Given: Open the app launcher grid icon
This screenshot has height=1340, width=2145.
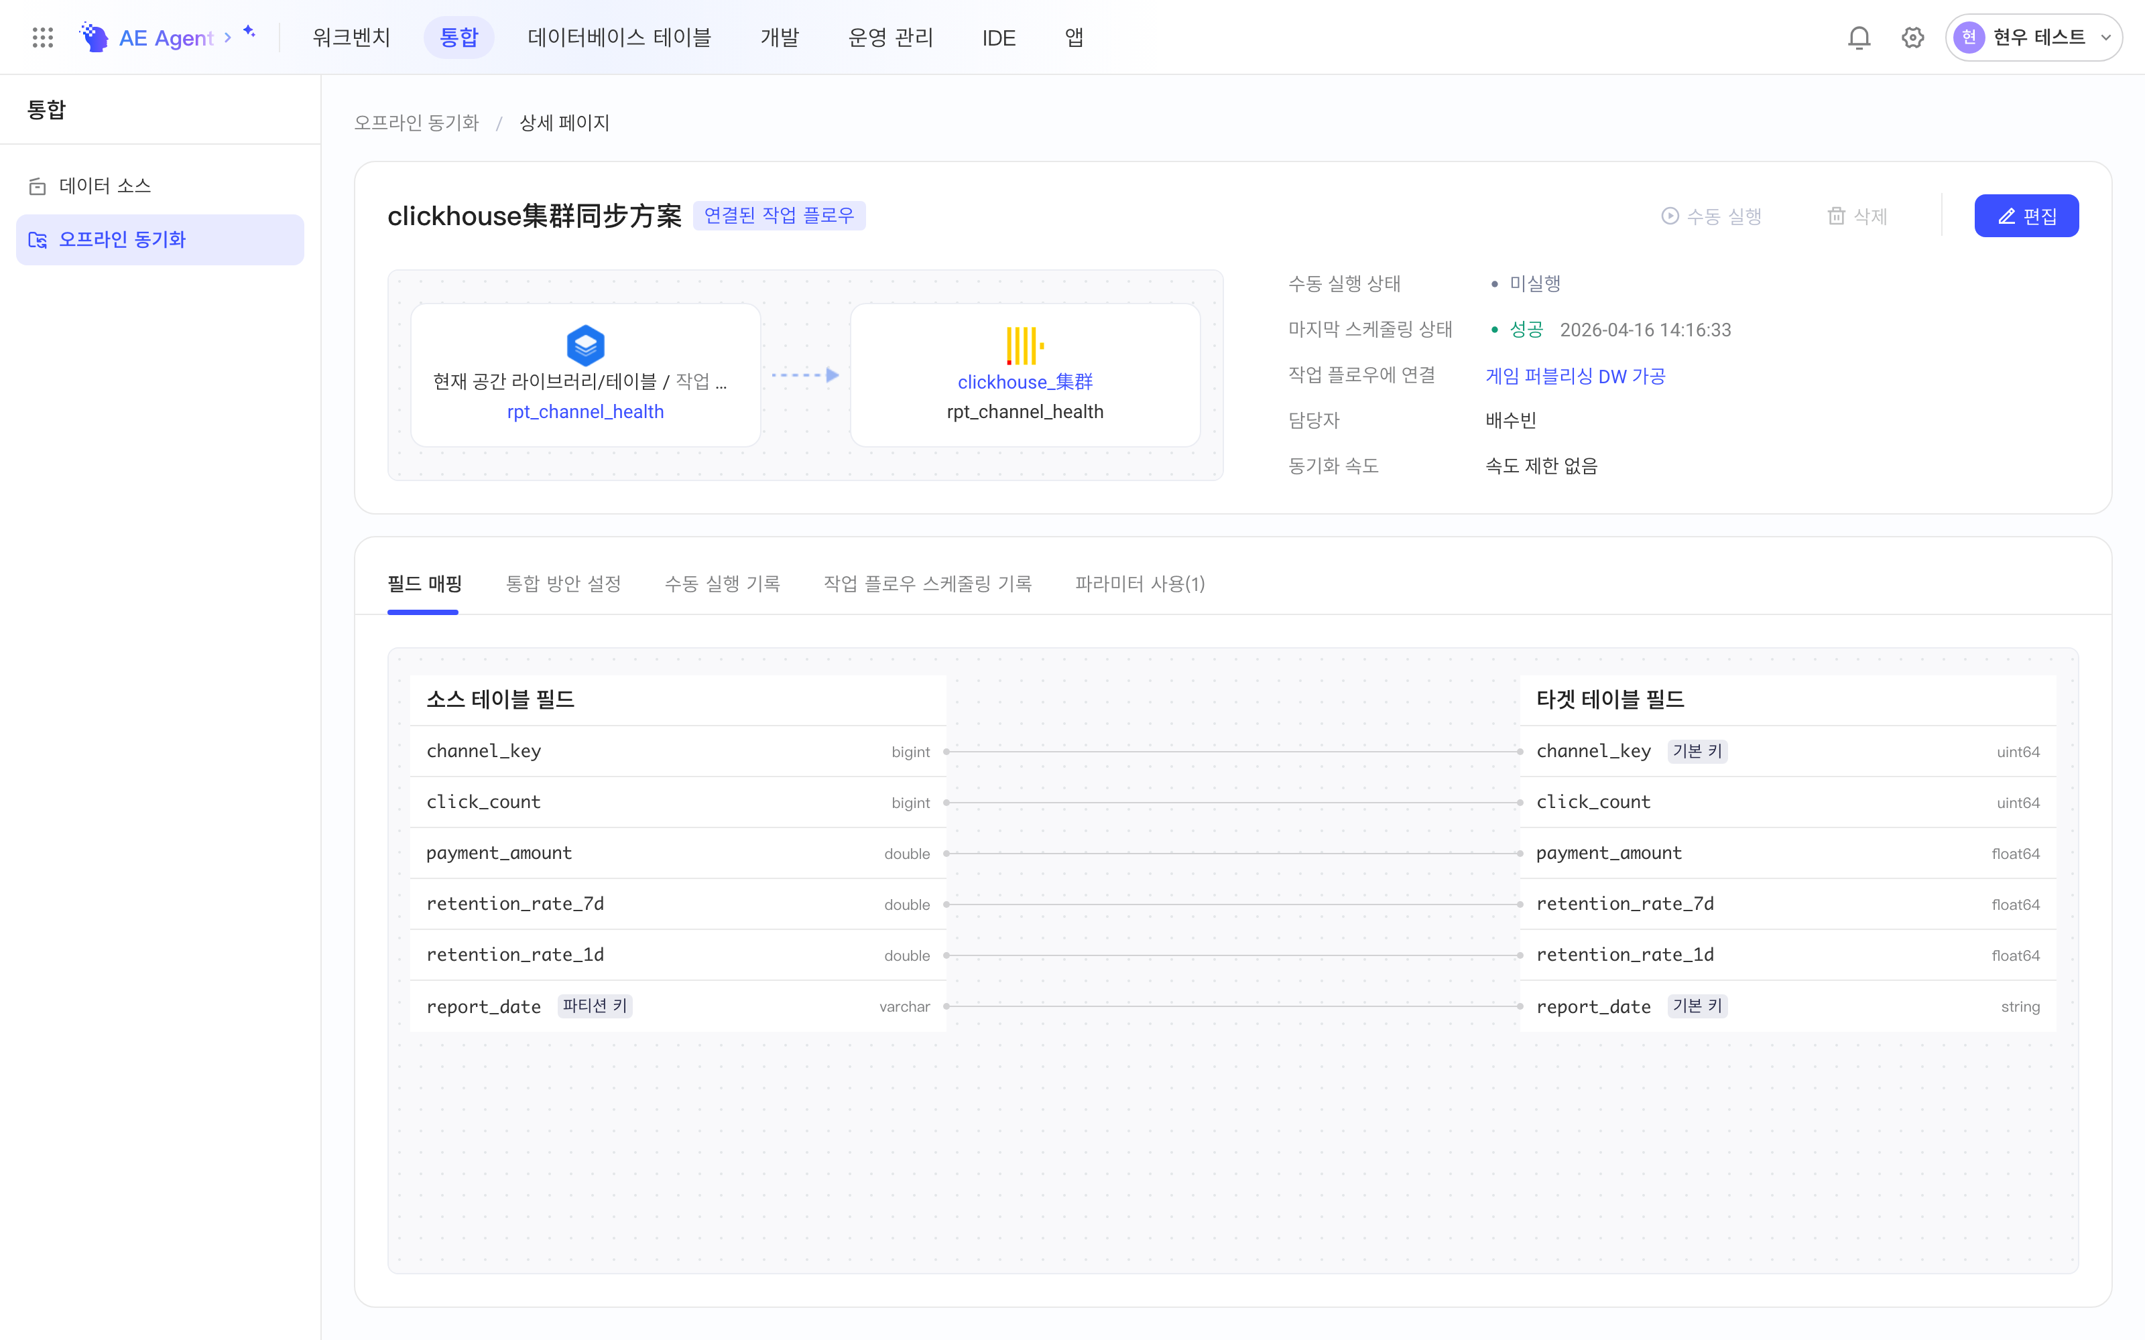Looking at the screenshot, I should pyautogui.click(x=42, y=38).
